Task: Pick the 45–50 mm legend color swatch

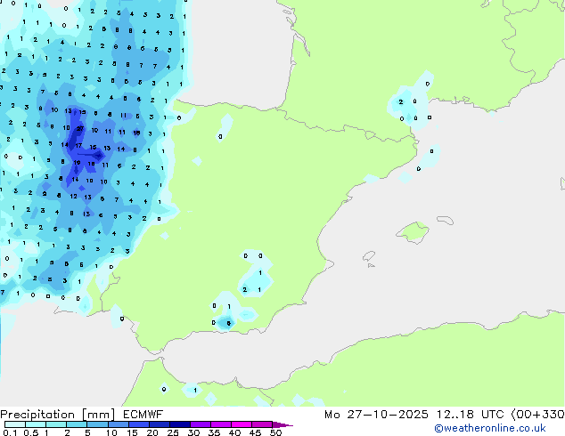Action: coord(262,424)
